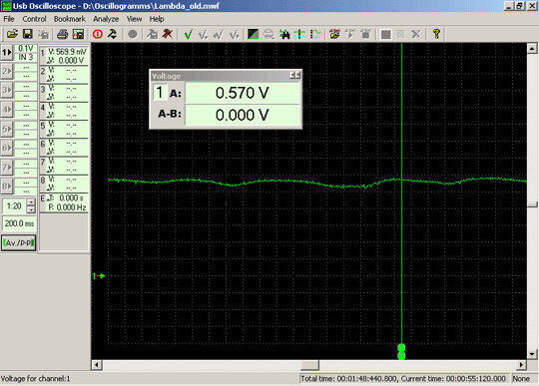Click the Av./P-P button
This screenshot has height=386, width=539.
tap(19, 242)
